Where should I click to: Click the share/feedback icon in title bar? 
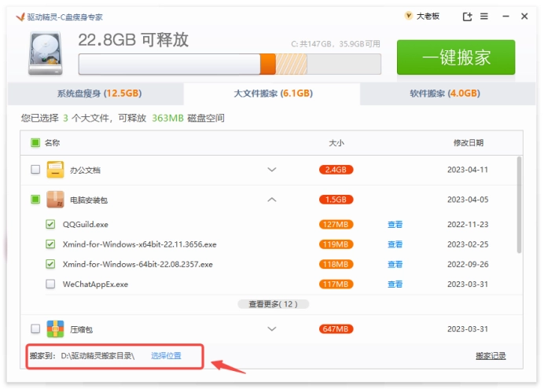tap(467, 17)
